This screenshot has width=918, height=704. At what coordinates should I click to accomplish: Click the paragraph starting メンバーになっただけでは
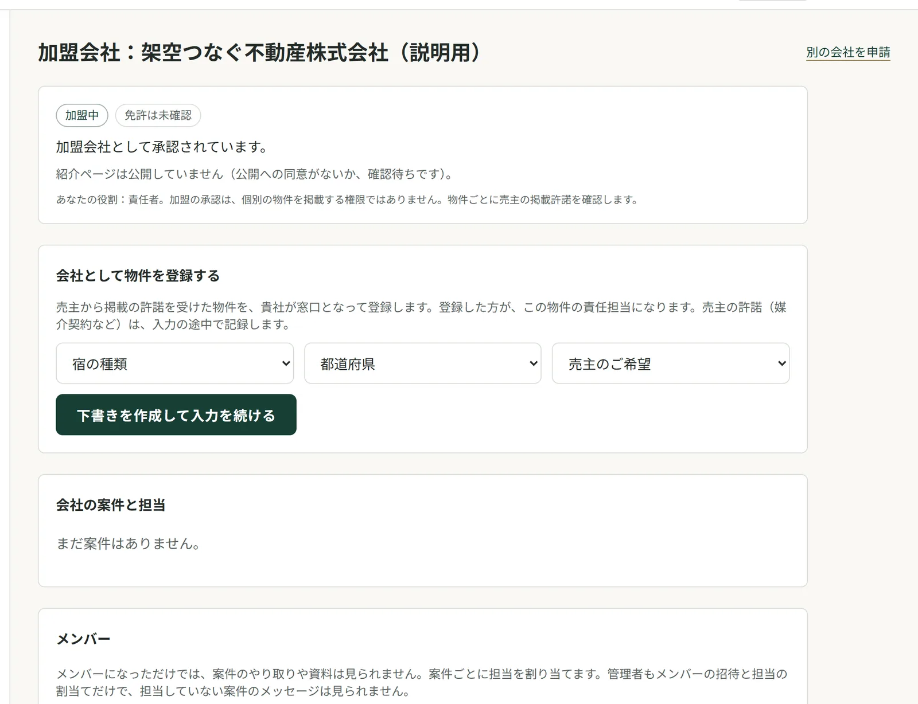422,682
